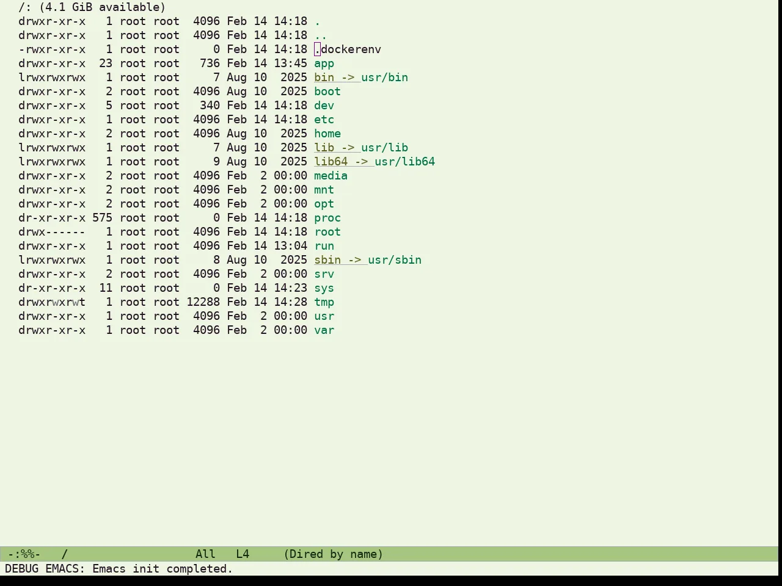Click size 8 in the sbin row
Viewport: 782px width, 586px height.
(216, 260)
